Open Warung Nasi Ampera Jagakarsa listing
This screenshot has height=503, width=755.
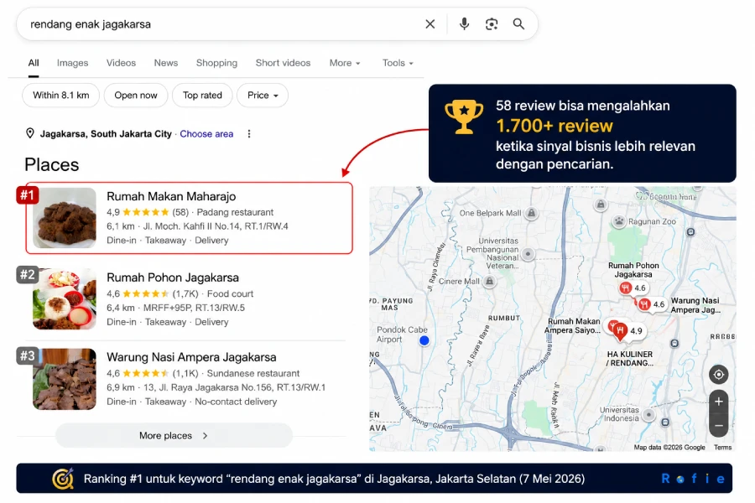point(190,379)
